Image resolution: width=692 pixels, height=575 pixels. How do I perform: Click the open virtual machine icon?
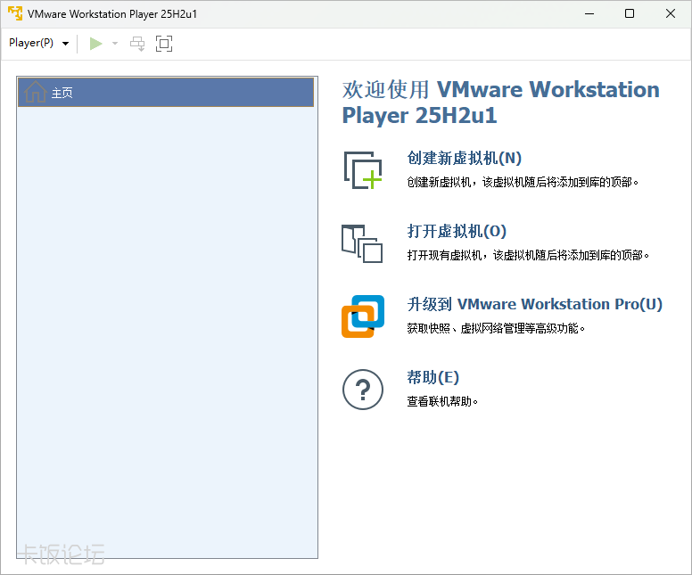(x=362, y=242)
